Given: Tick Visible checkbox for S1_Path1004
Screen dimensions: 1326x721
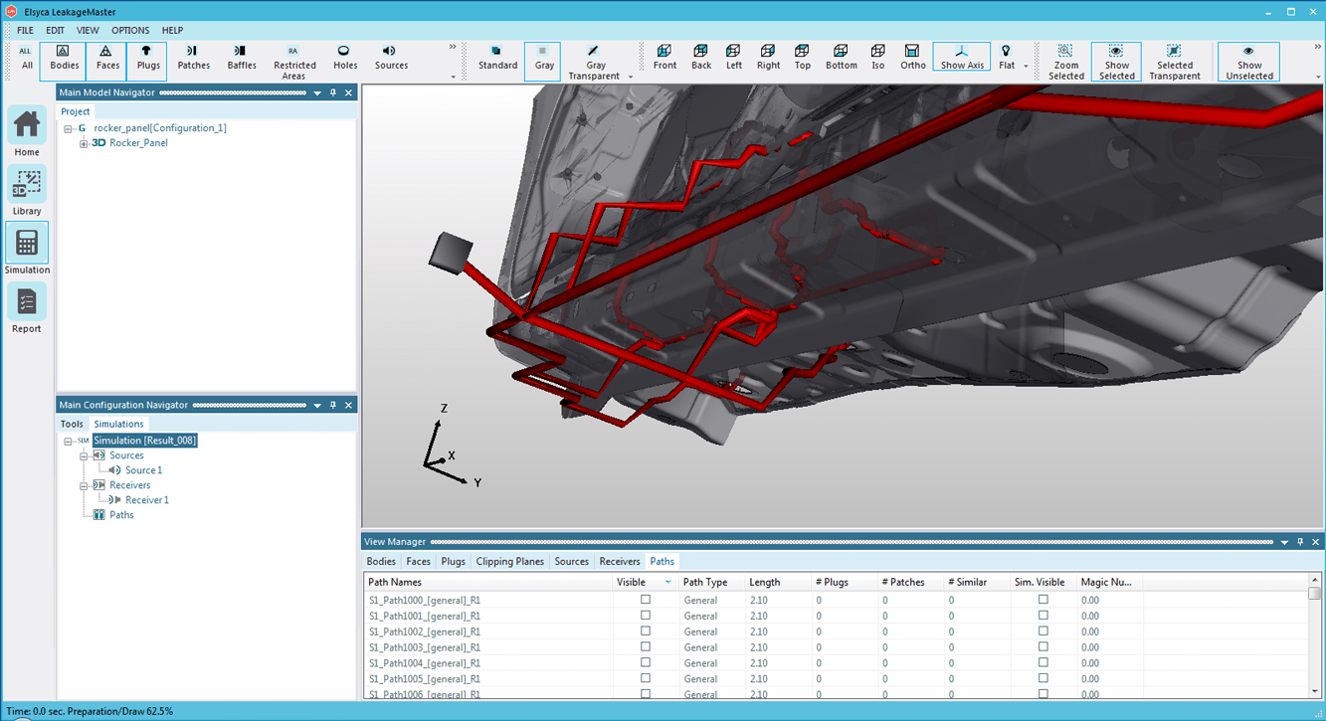Looking at the screenshot, I should tap(646, 663).
